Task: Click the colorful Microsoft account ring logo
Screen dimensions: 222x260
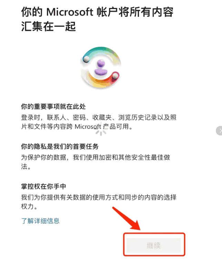Action: coord(101,67)
